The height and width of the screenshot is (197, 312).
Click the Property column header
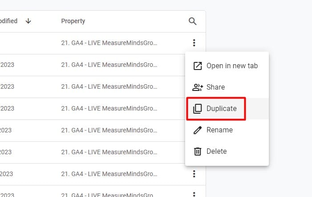(73, 21)
